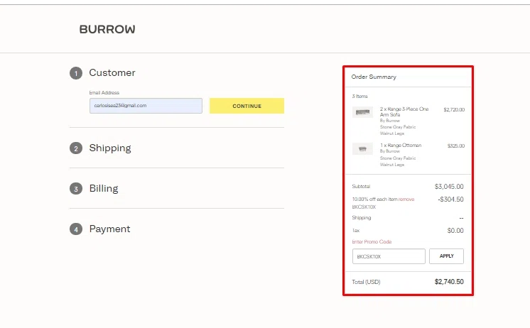
Task: Click the yellow CONTINUE button
Action: pyautogui.click(x=247, y=106)
